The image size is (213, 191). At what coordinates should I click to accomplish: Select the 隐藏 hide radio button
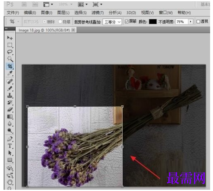pos(60,22)
